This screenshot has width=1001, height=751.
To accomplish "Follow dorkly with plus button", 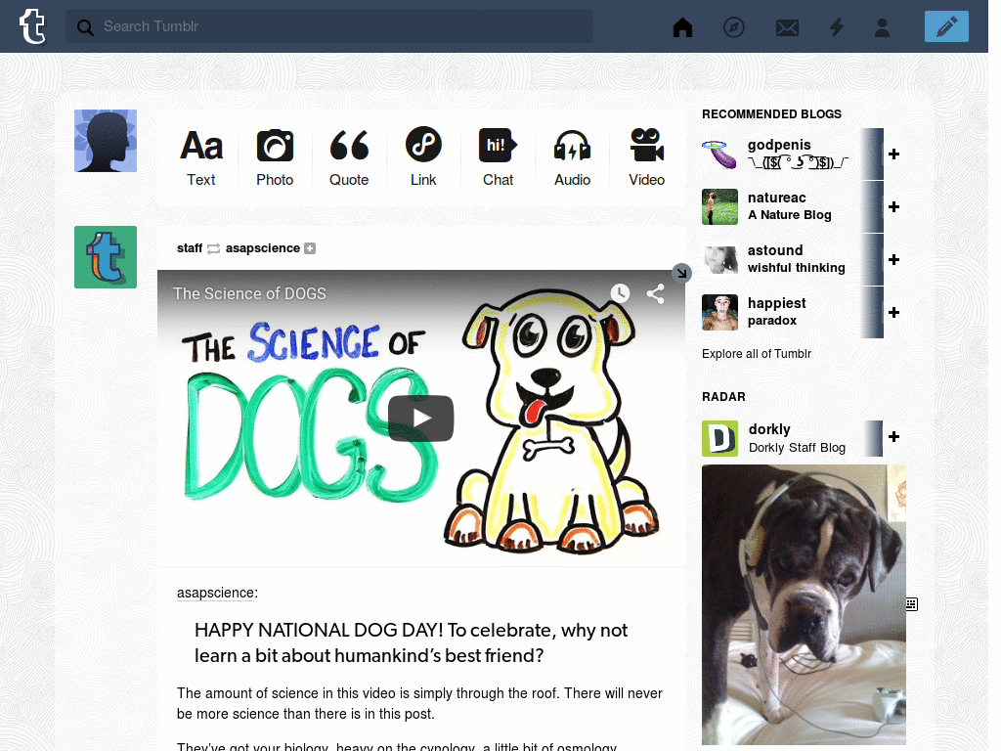I will pos(893,437).
